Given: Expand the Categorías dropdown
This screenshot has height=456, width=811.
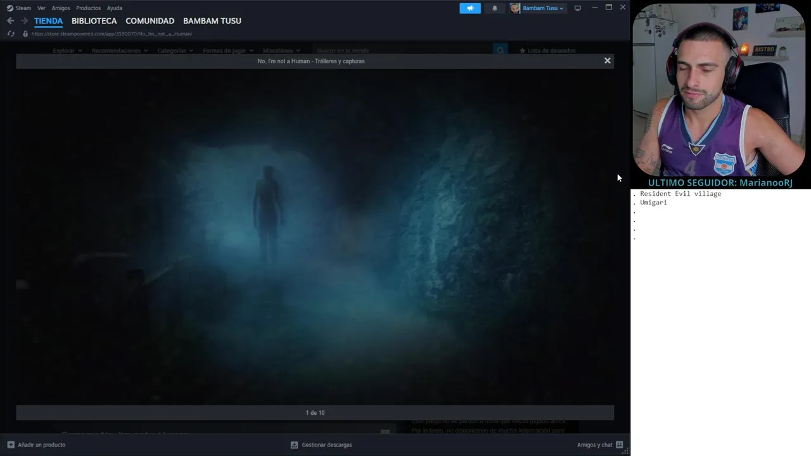Looking at the screenshot, I should tap(176, 51).
